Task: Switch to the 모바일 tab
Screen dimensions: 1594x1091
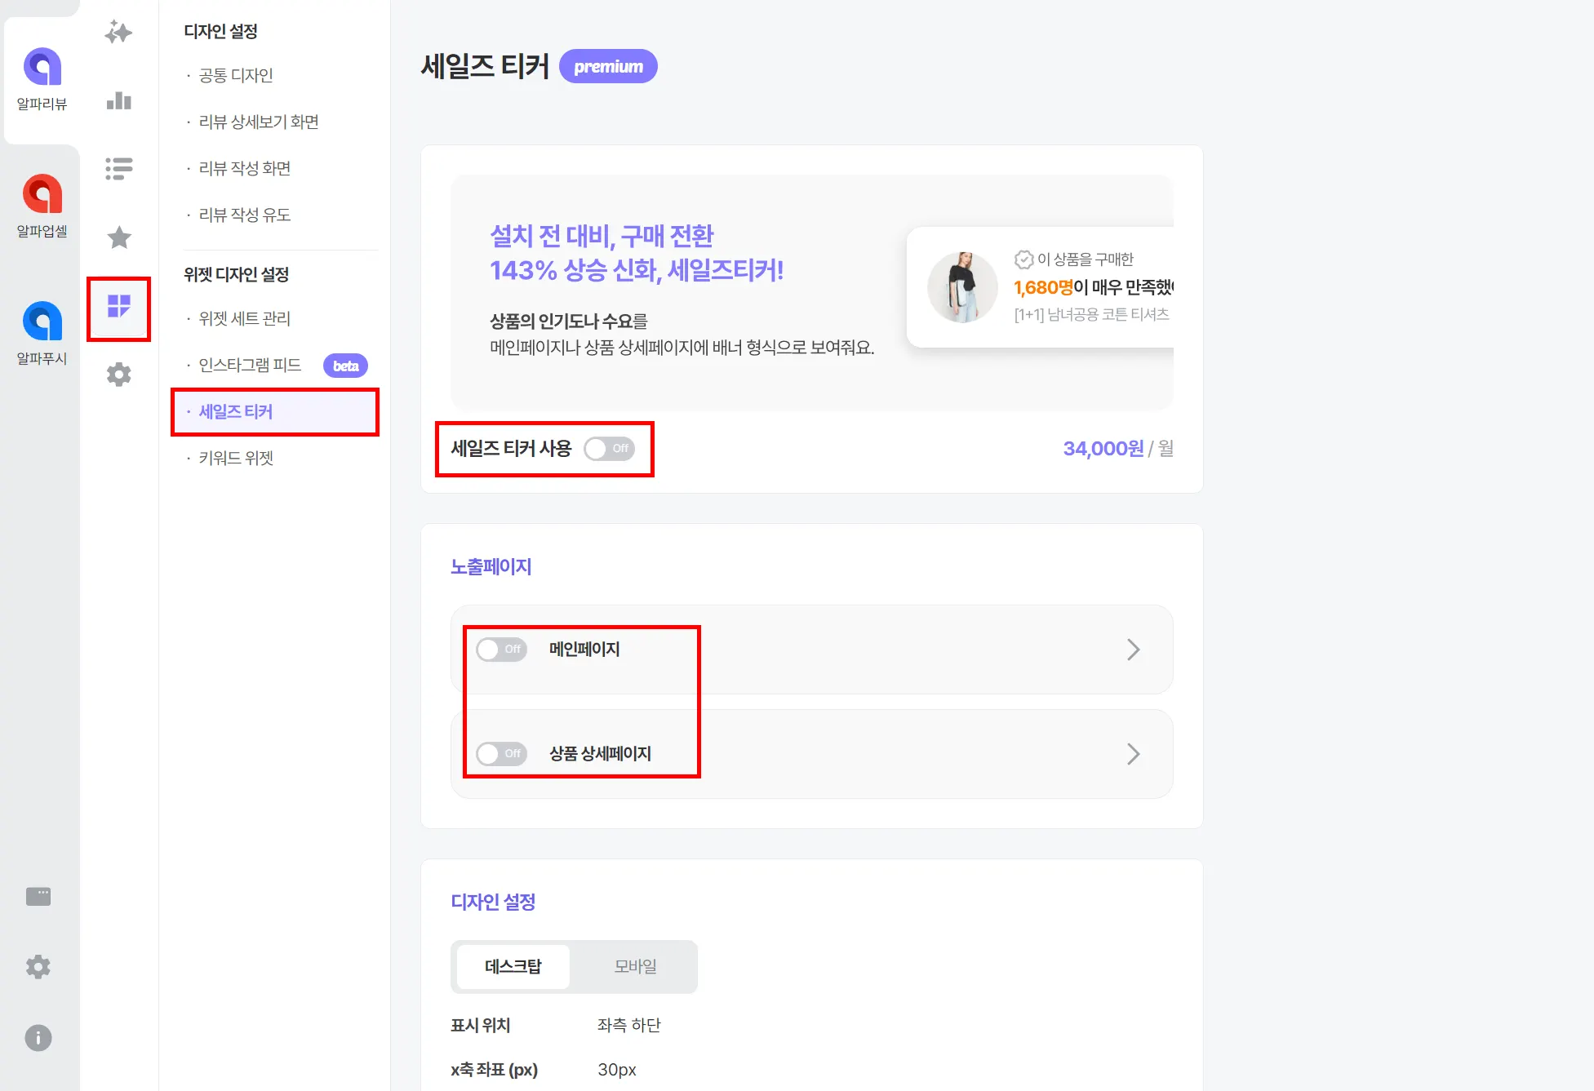Action: 635,967
